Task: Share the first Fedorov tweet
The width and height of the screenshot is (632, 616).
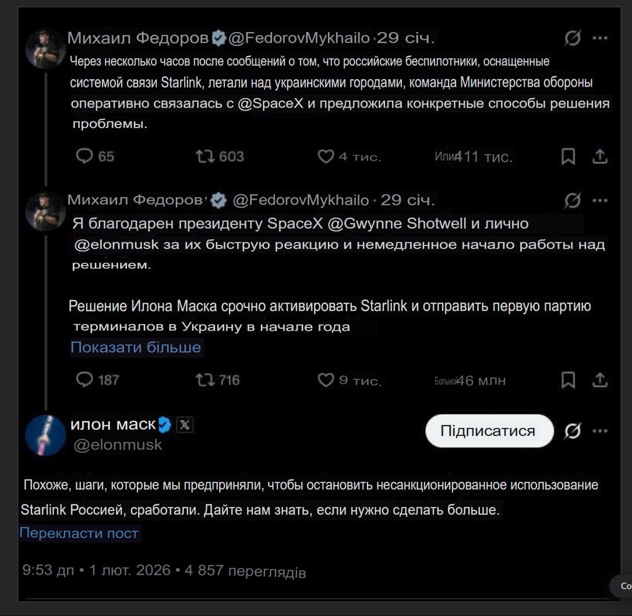Action: click(x=599, y=156)
